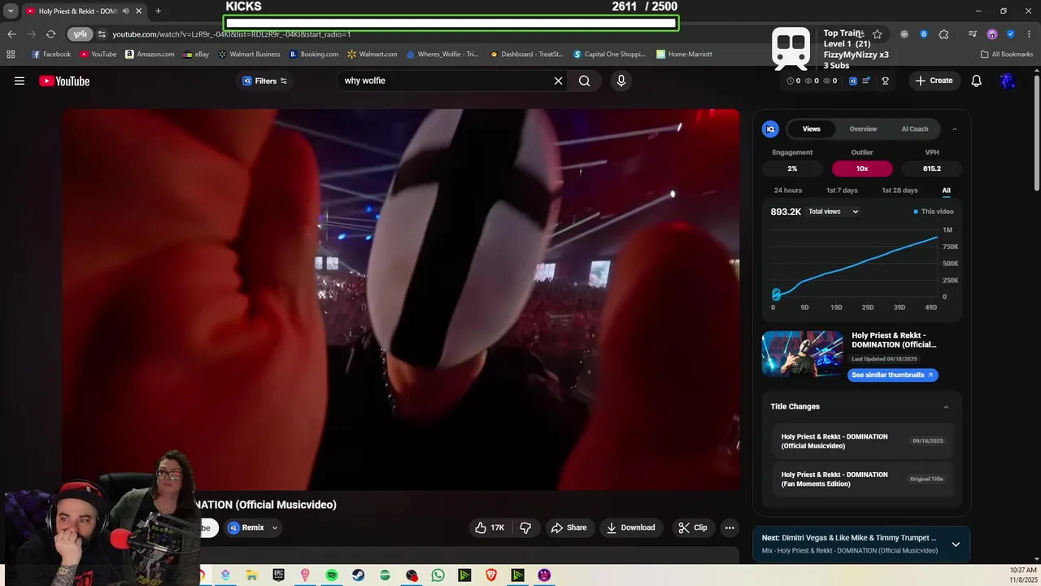Start voice search with microphone
The image size is (1041, 586).
[621, 81]
